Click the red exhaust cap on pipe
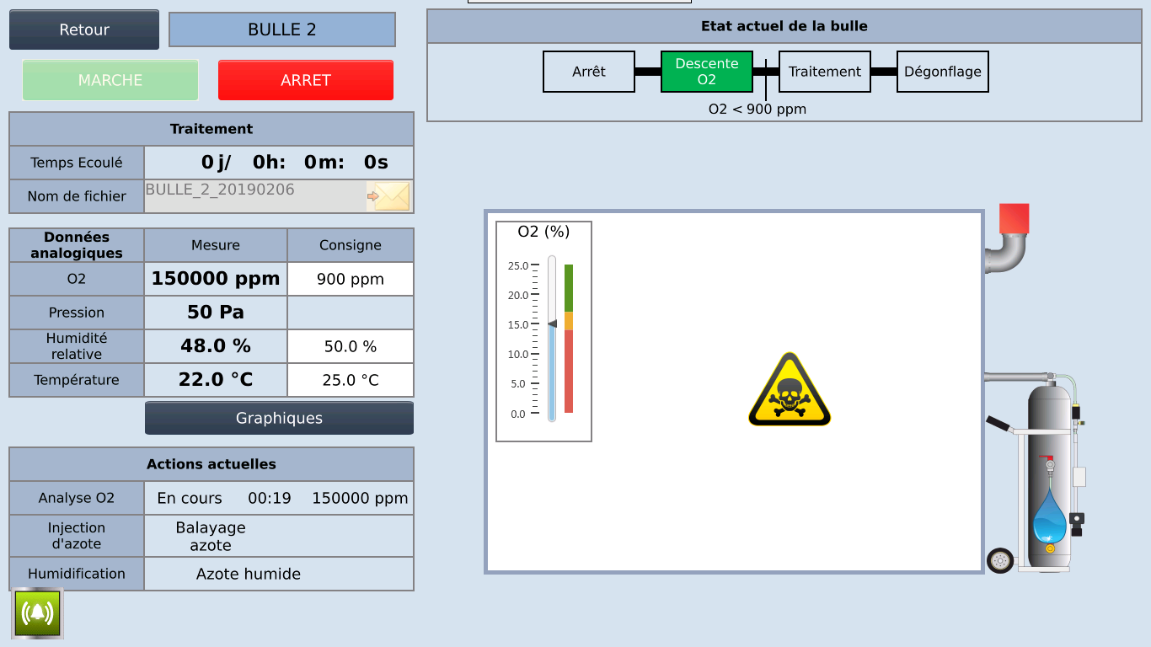The image size is (1151, 647). click(x=1013, y=218)
